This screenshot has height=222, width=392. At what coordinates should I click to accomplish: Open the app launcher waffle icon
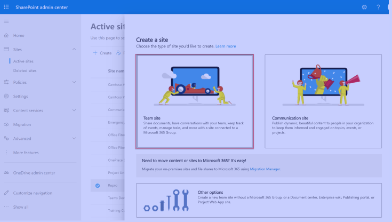pyautogui.click(x=6, y=7)
